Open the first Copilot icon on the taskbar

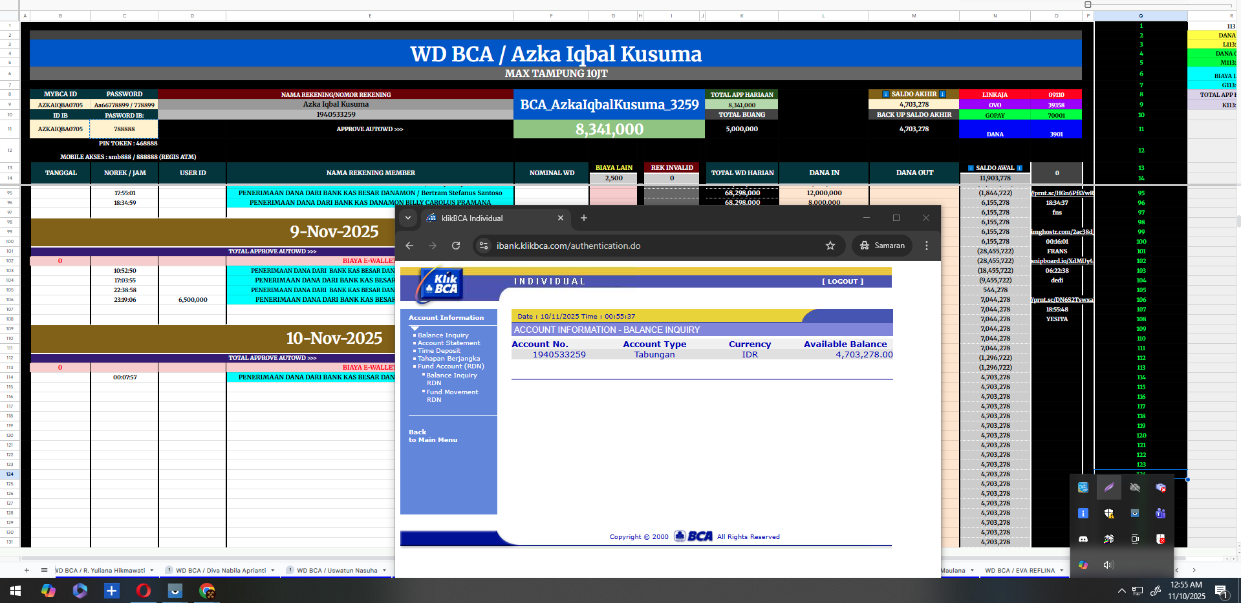[48, 591]
